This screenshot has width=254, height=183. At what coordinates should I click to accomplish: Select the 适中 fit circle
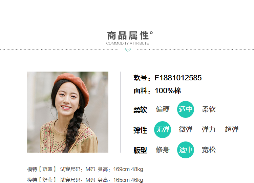(186, 150)
